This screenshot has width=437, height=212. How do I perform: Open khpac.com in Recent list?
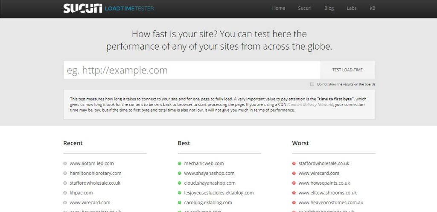point(81,193)
